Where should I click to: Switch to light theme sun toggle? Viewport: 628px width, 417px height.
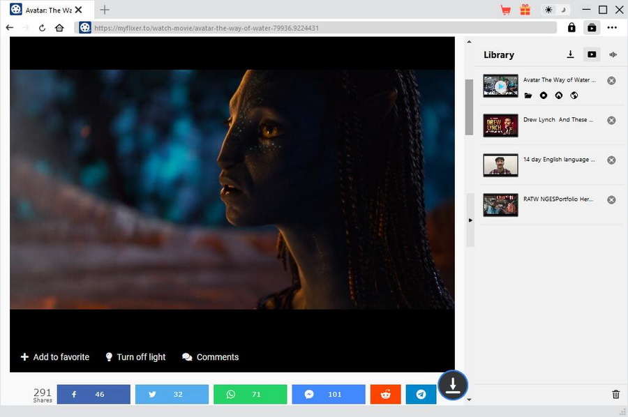point(548,10)
